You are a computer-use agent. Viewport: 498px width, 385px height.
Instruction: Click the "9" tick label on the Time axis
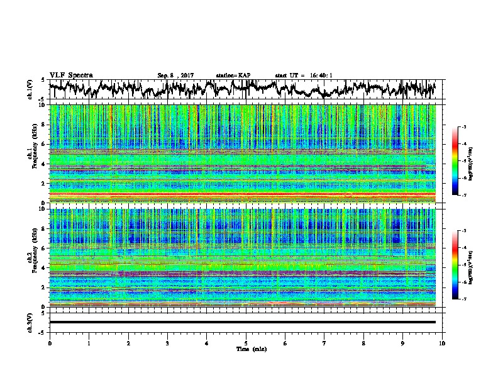click(x=402, y=343)
